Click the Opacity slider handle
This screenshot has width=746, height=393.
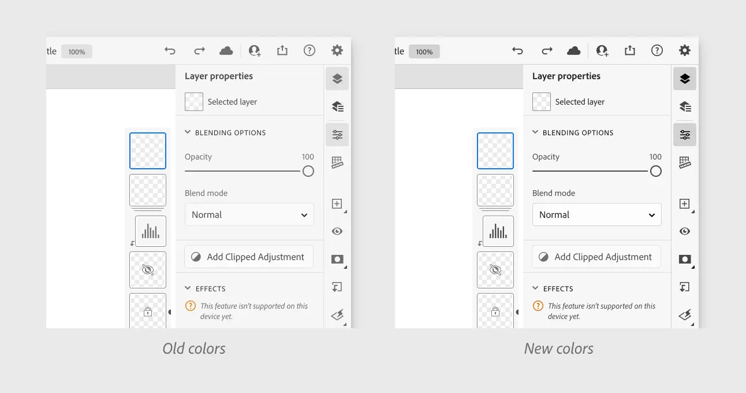pos(308,171)
